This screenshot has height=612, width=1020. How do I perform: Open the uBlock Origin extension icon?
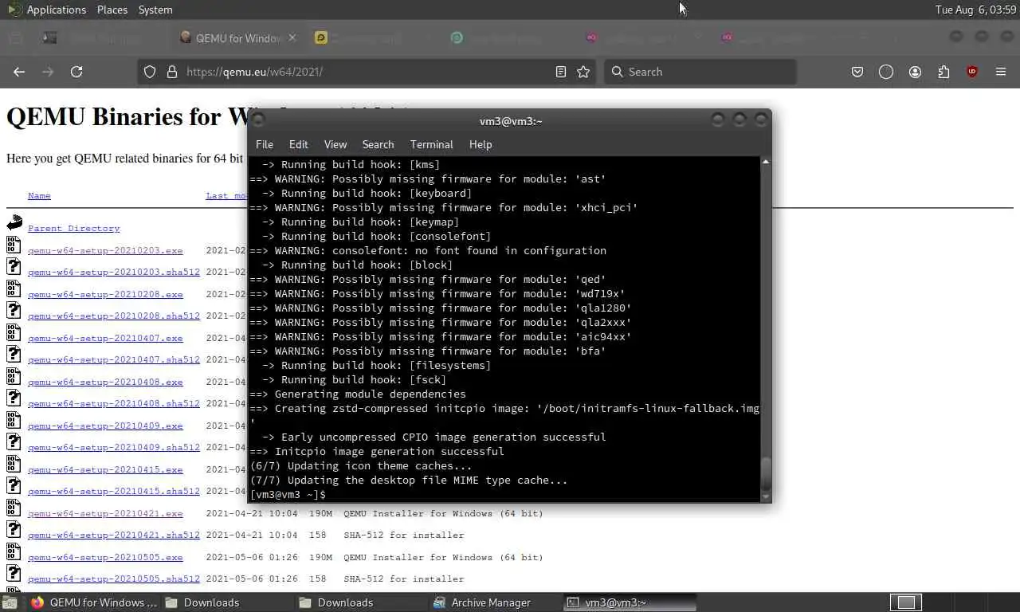pos(972,72)
